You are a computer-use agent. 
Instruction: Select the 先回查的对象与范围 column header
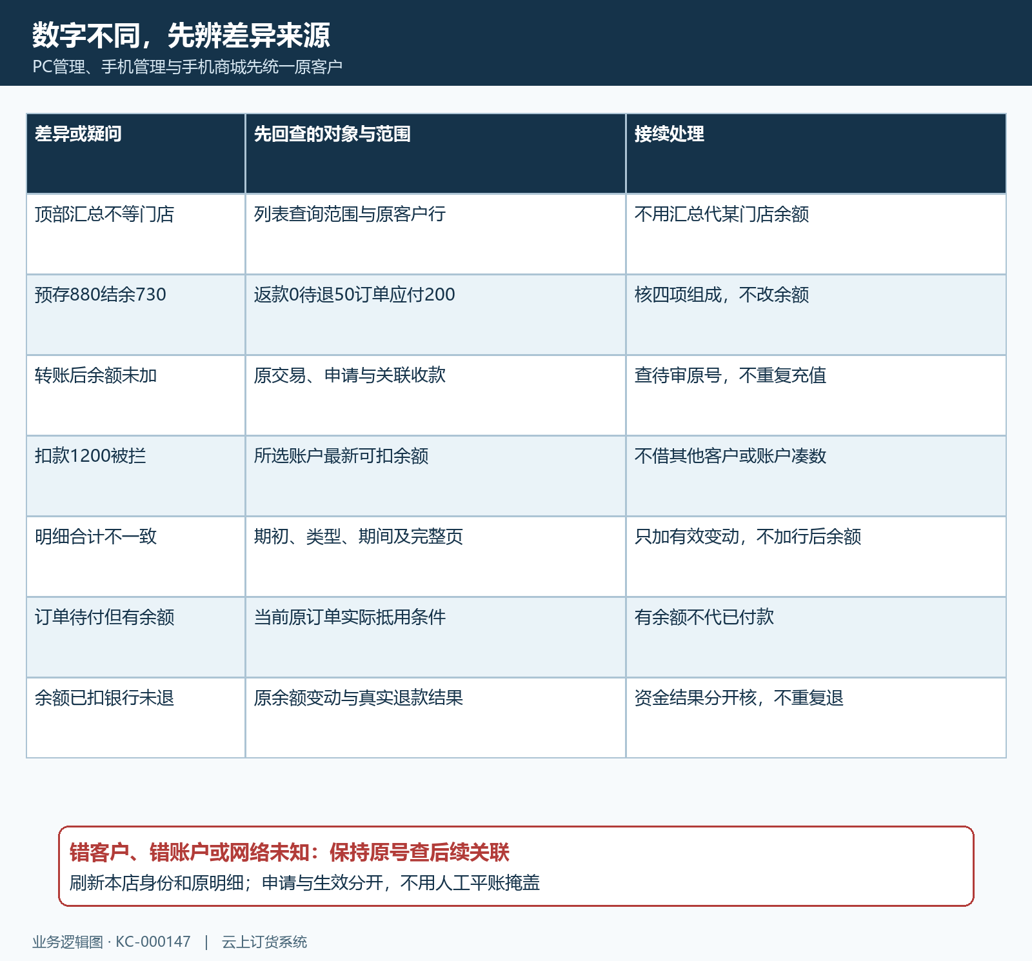[x=435, y=154]
